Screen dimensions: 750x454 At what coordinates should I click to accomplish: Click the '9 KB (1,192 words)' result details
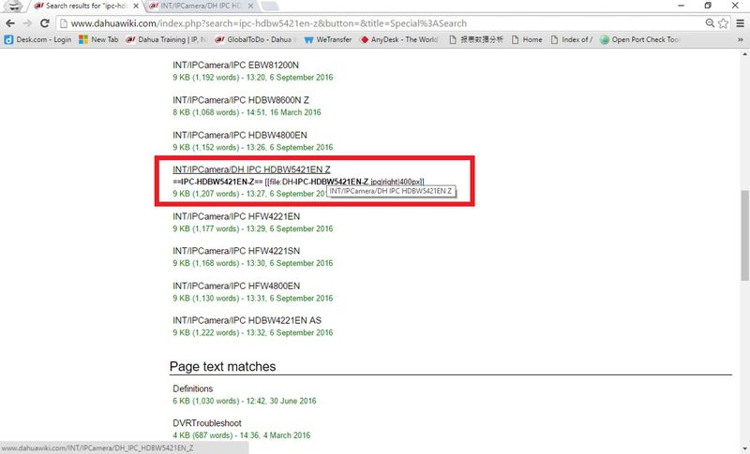(252, 78)
